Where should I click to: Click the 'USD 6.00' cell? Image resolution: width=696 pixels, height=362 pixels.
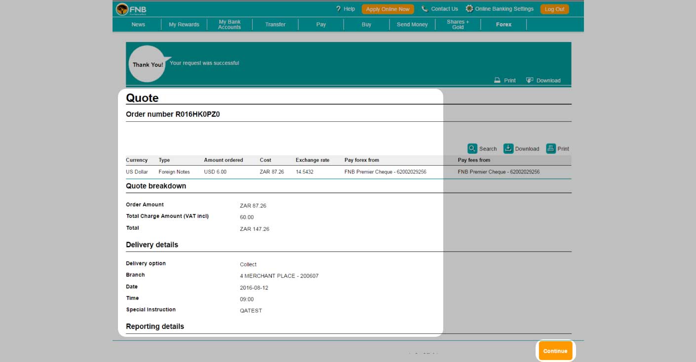point(215,172)
